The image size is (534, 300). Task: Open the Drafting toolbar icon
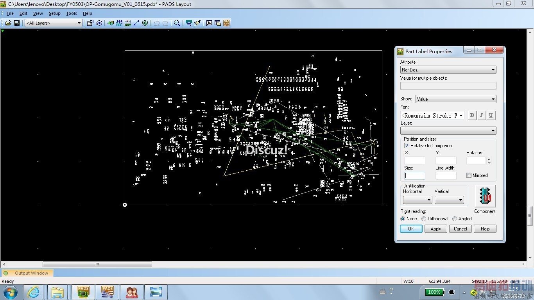111,23
